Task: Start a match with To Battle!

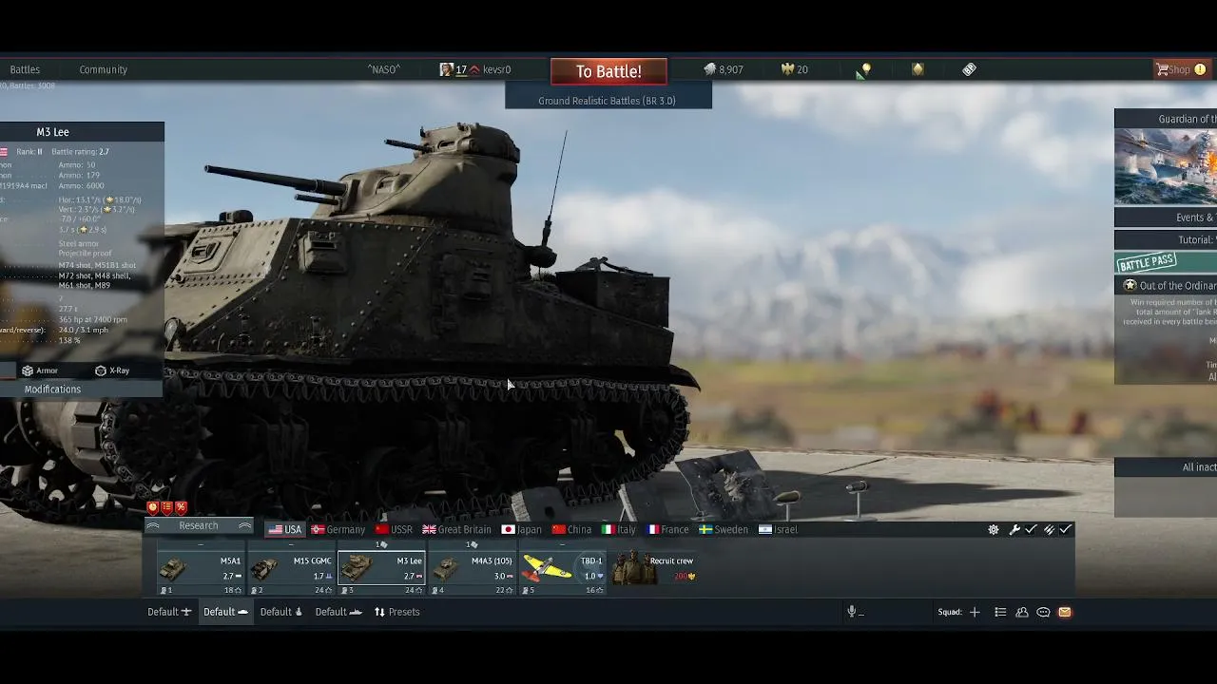Action: tap(608, 71)
